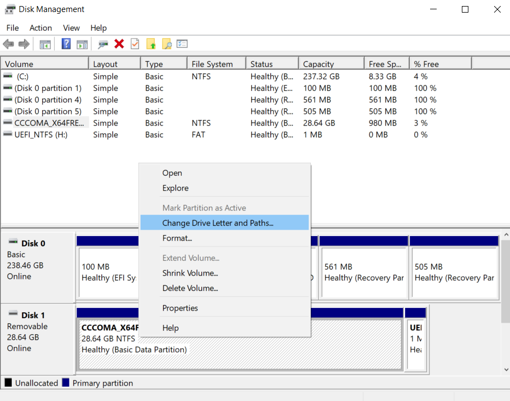The width and height of the screenshot is (510, 401).
Task: Click Delete Volume in context menu
Action: [x=190, y=288]
